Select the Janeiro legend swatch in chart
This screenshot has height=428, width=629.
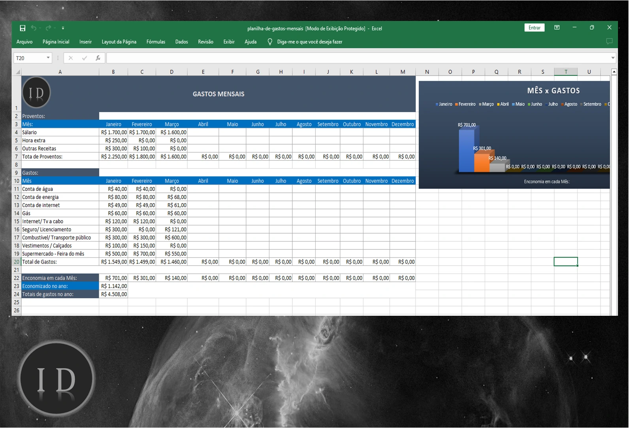click(437, 104)
